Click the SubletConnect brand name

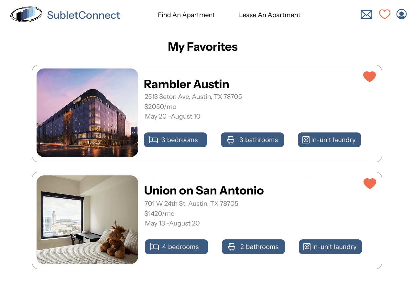coord(83,15)
